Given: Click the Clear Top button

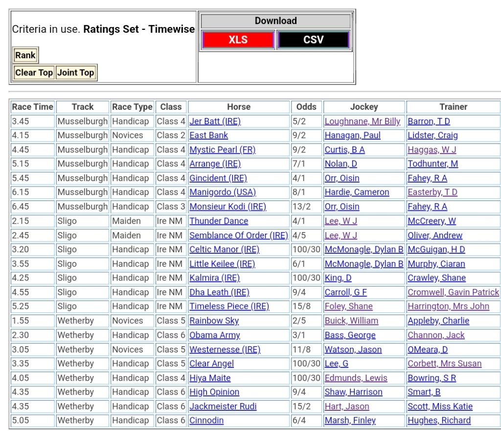Looking at the screenshot, I should click(x=34, y=72).
